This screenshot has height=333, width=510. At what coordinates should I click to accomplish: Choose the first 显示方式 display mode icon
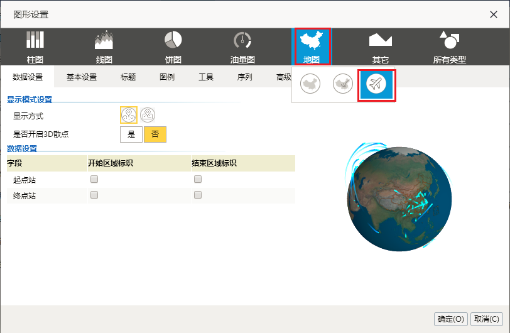pos(129,115)
